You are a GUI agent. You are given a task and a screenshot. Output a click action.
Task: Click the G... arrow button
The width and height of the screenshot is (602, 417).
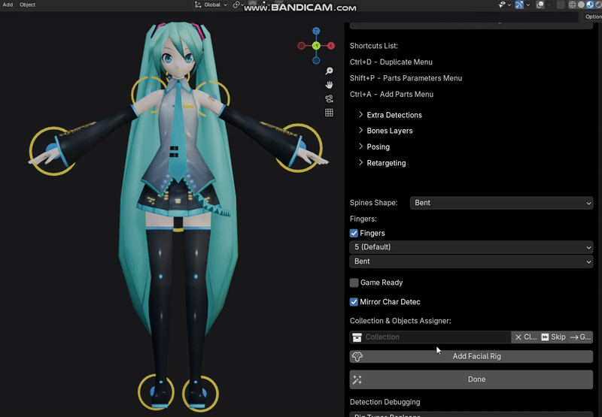point(580,337)
